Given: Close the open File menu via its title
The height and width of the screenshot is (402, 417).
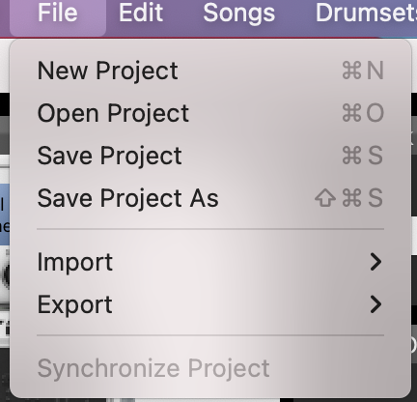Looking at the screenshot, I should [58, 13].
